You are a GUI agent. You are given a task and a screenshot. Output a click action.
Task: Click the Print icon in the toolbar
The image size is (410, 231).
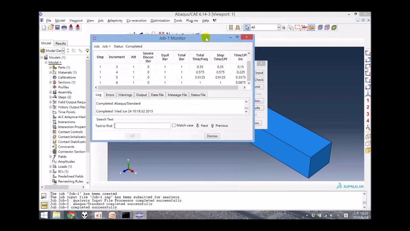coord(64,28)
